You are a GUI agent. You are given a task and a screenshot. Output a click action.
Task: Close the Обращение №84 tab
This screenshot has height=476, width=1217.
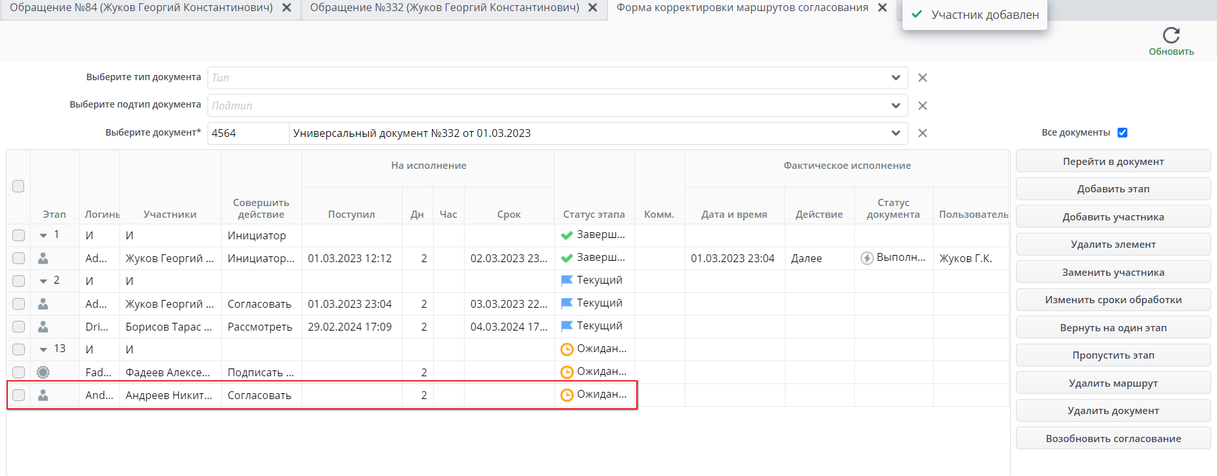(286, 8)
